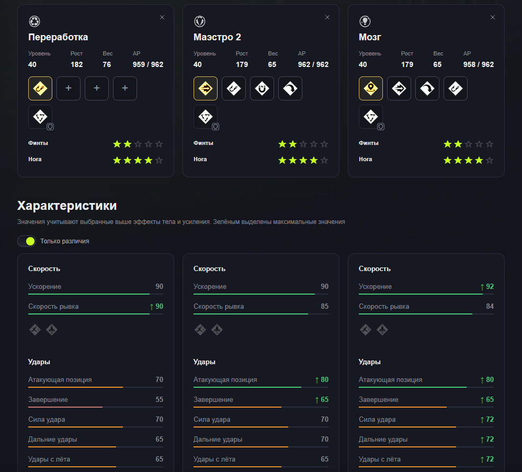Click the magnet perk icon in Маэстро 2
The width and height of the screenshot is (522, 472).
[x=262, y=88]
